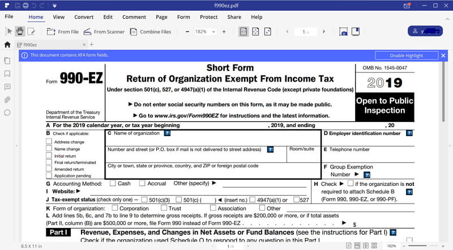
Task: Open the Search side panel
Action: pos(7,113)
